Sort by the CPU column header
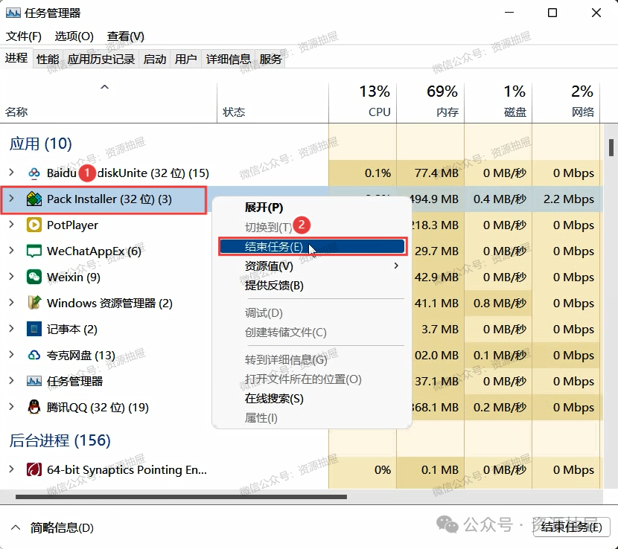Image resolution: width=618 pixels, height=549 pixels. (363, 103)
